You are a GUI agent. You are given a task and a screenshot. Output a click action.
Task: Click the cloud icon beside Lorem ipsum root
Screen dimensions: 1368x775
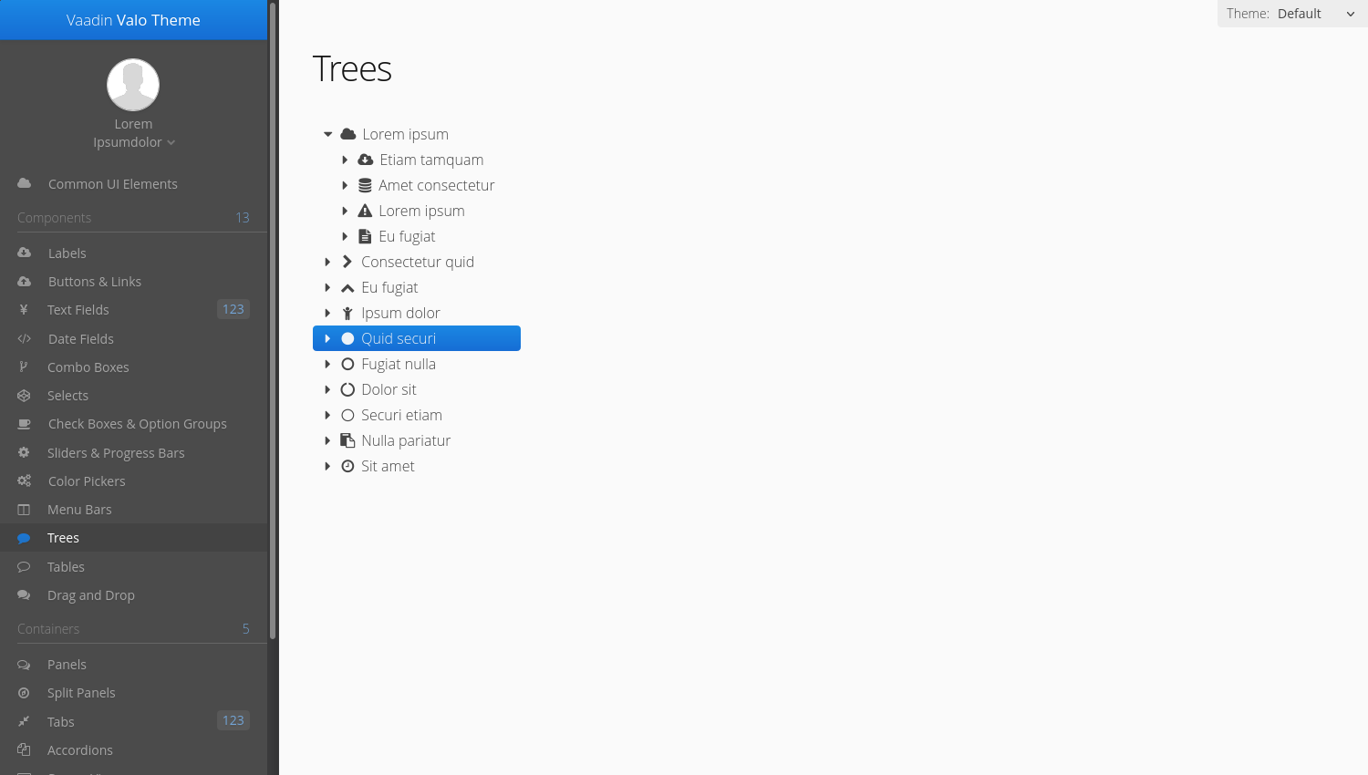[x=347, y=134]
